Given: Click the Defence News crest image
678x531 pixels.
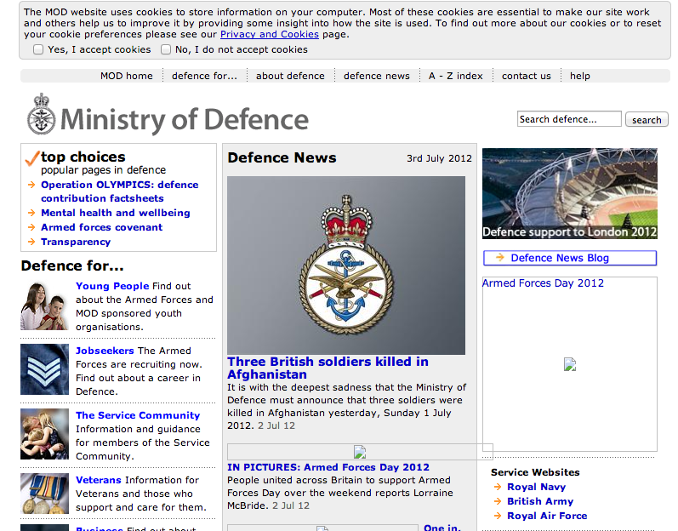Looking at the screenshot, I should pyautogui.click(x=346, y=265).
